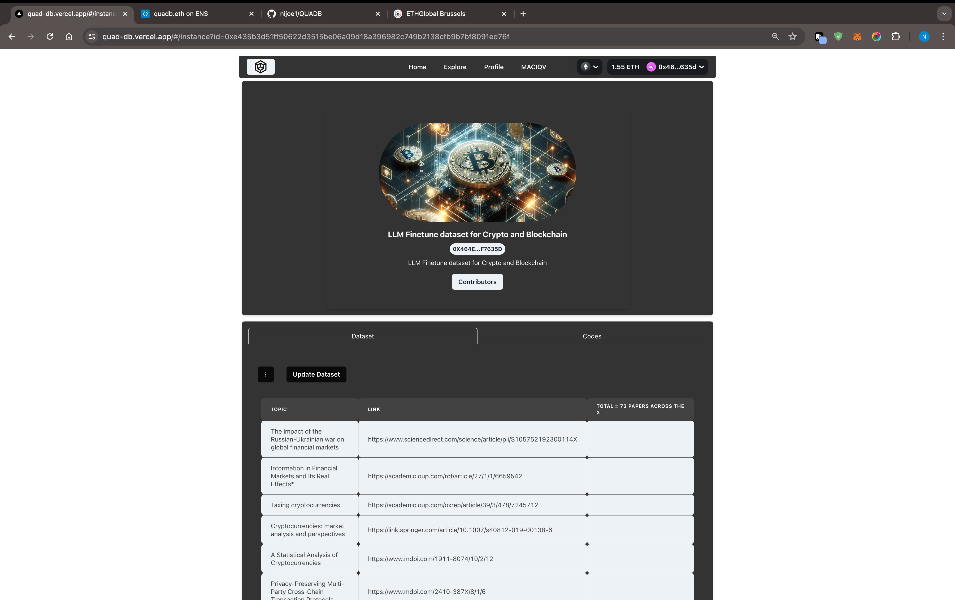
Task: Select the Dataset tab
Action: click(x=362, y=335)
